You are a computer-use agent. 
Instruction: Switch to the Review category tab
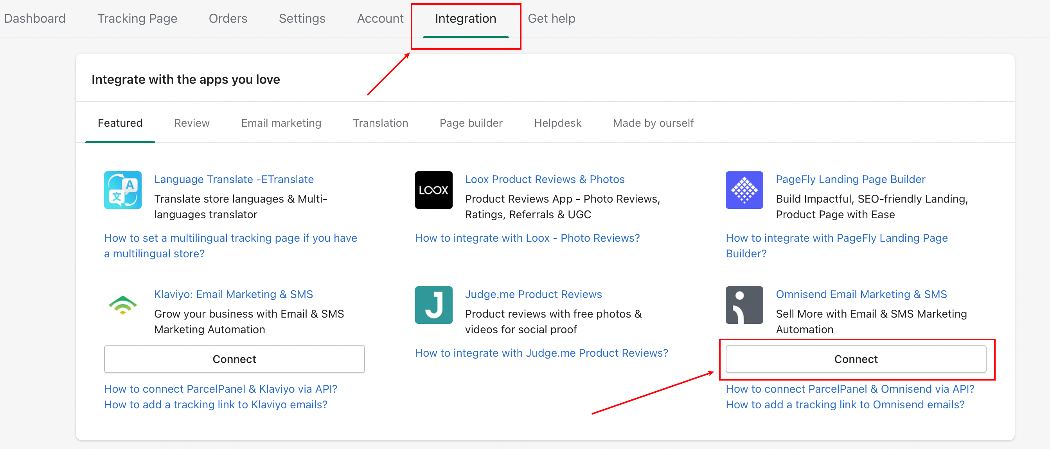click(192, 123)
